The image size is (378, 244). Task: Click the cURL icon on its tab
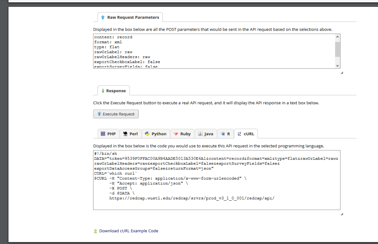[x=240, y=133]
